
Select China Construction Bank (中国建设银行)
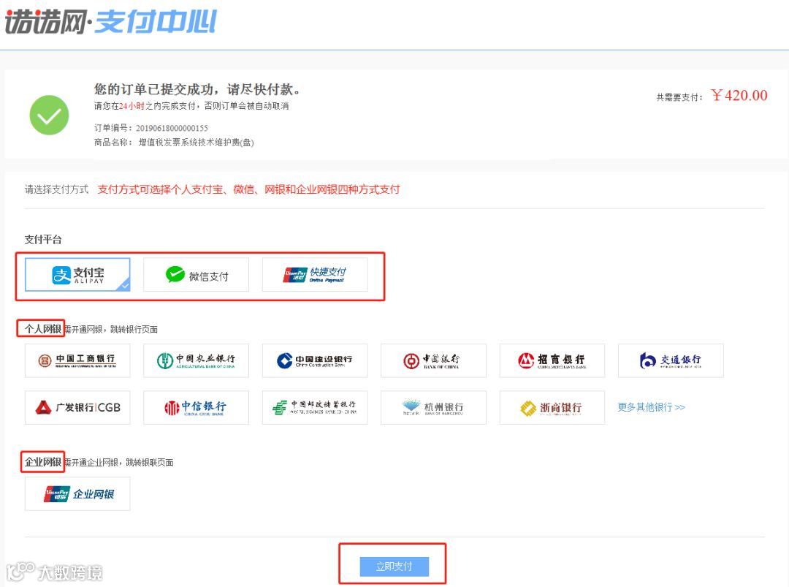(x=315, y=360)
